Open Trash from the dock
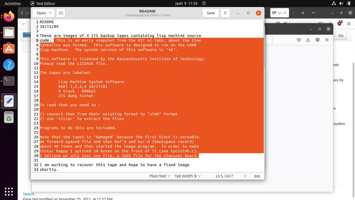This screenshot has height=200, width=355. pyautogui.click(x=9, y=117)
